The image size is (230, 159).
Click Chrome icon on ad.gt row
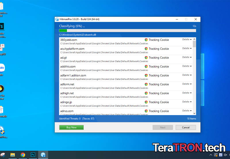tap(146, 58)
